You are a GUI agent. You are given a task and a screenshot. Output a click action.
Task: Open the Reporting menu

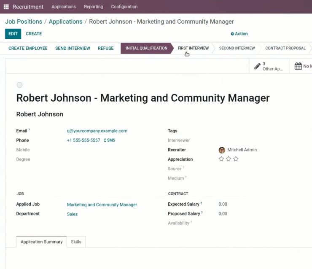click(94, 7)
